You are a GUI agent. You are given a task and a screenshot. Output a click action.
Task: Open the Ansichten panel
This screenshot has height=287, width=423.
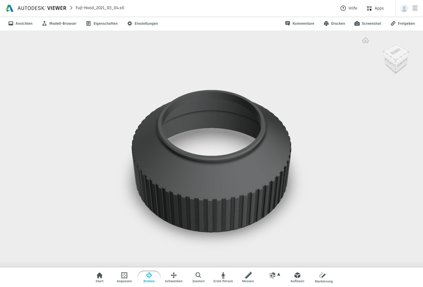(21, 24)
